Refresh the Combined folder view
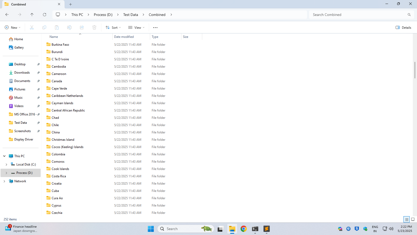 (45, 15)
